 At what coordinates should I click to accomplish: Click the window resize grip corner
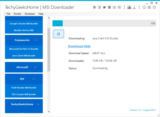click(x=158, y=115)
